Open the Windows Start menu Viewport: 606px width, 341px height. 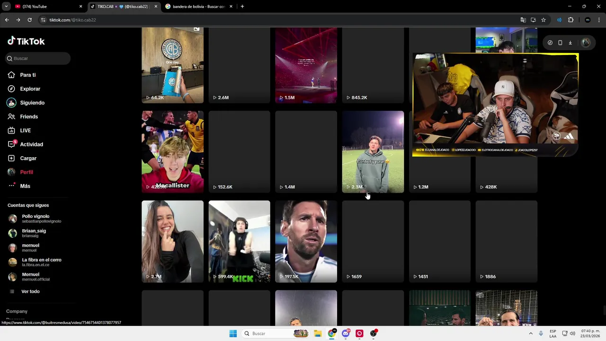(233, 333)
